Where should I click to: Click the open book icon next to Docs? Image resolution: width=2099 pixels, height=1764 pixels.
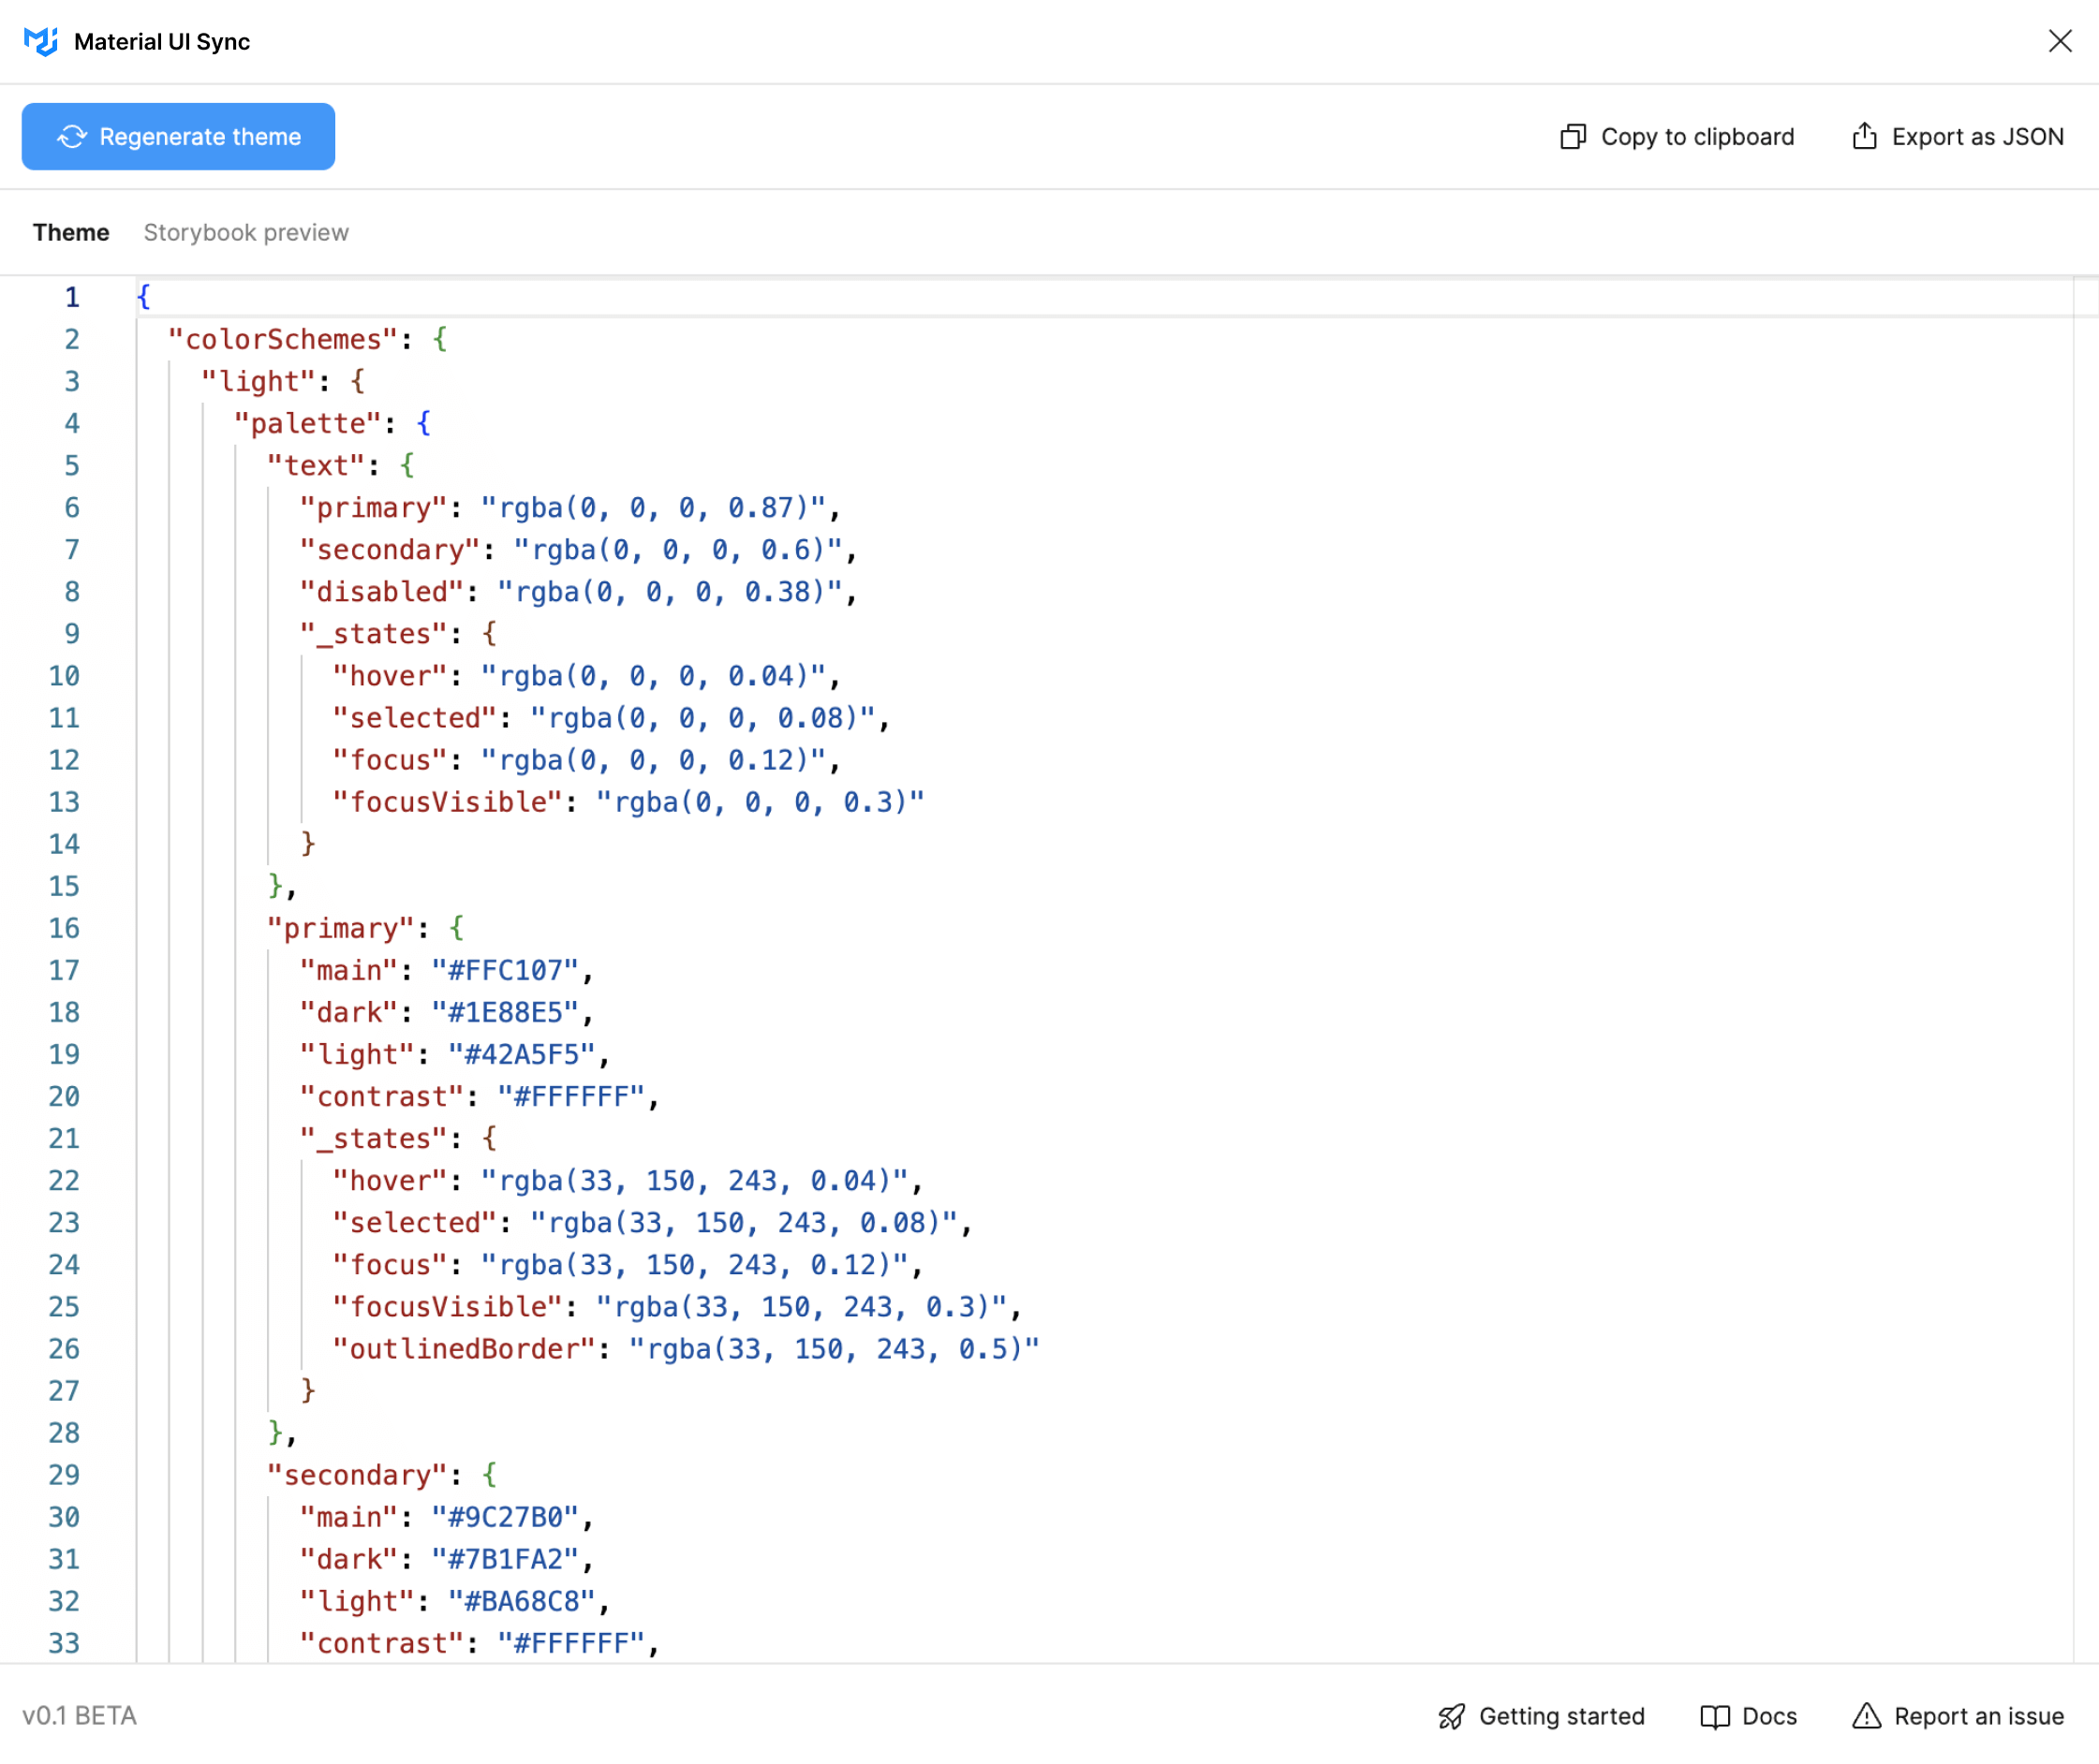click(1717, 1716)
